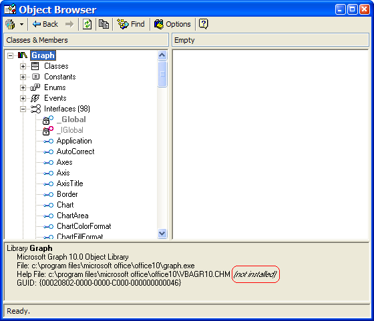Screen dimensions: 374x321
Task: Collapse the Interfaces (98) node
Action: pos(23,109)
